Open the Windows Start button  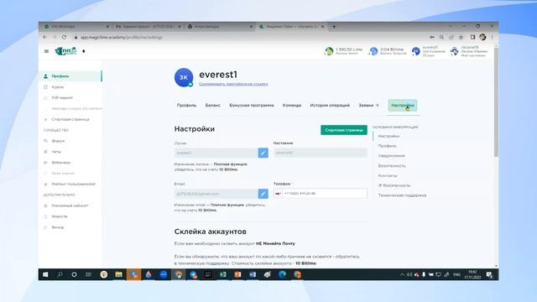tap(45, 274)
